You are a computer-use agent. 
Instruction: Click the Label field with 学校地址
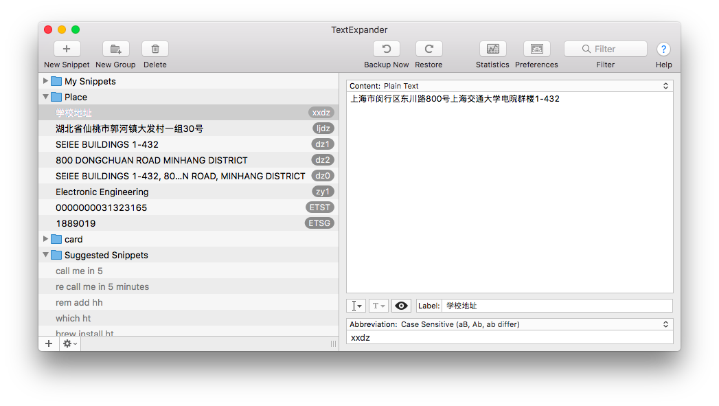(557, 306)
